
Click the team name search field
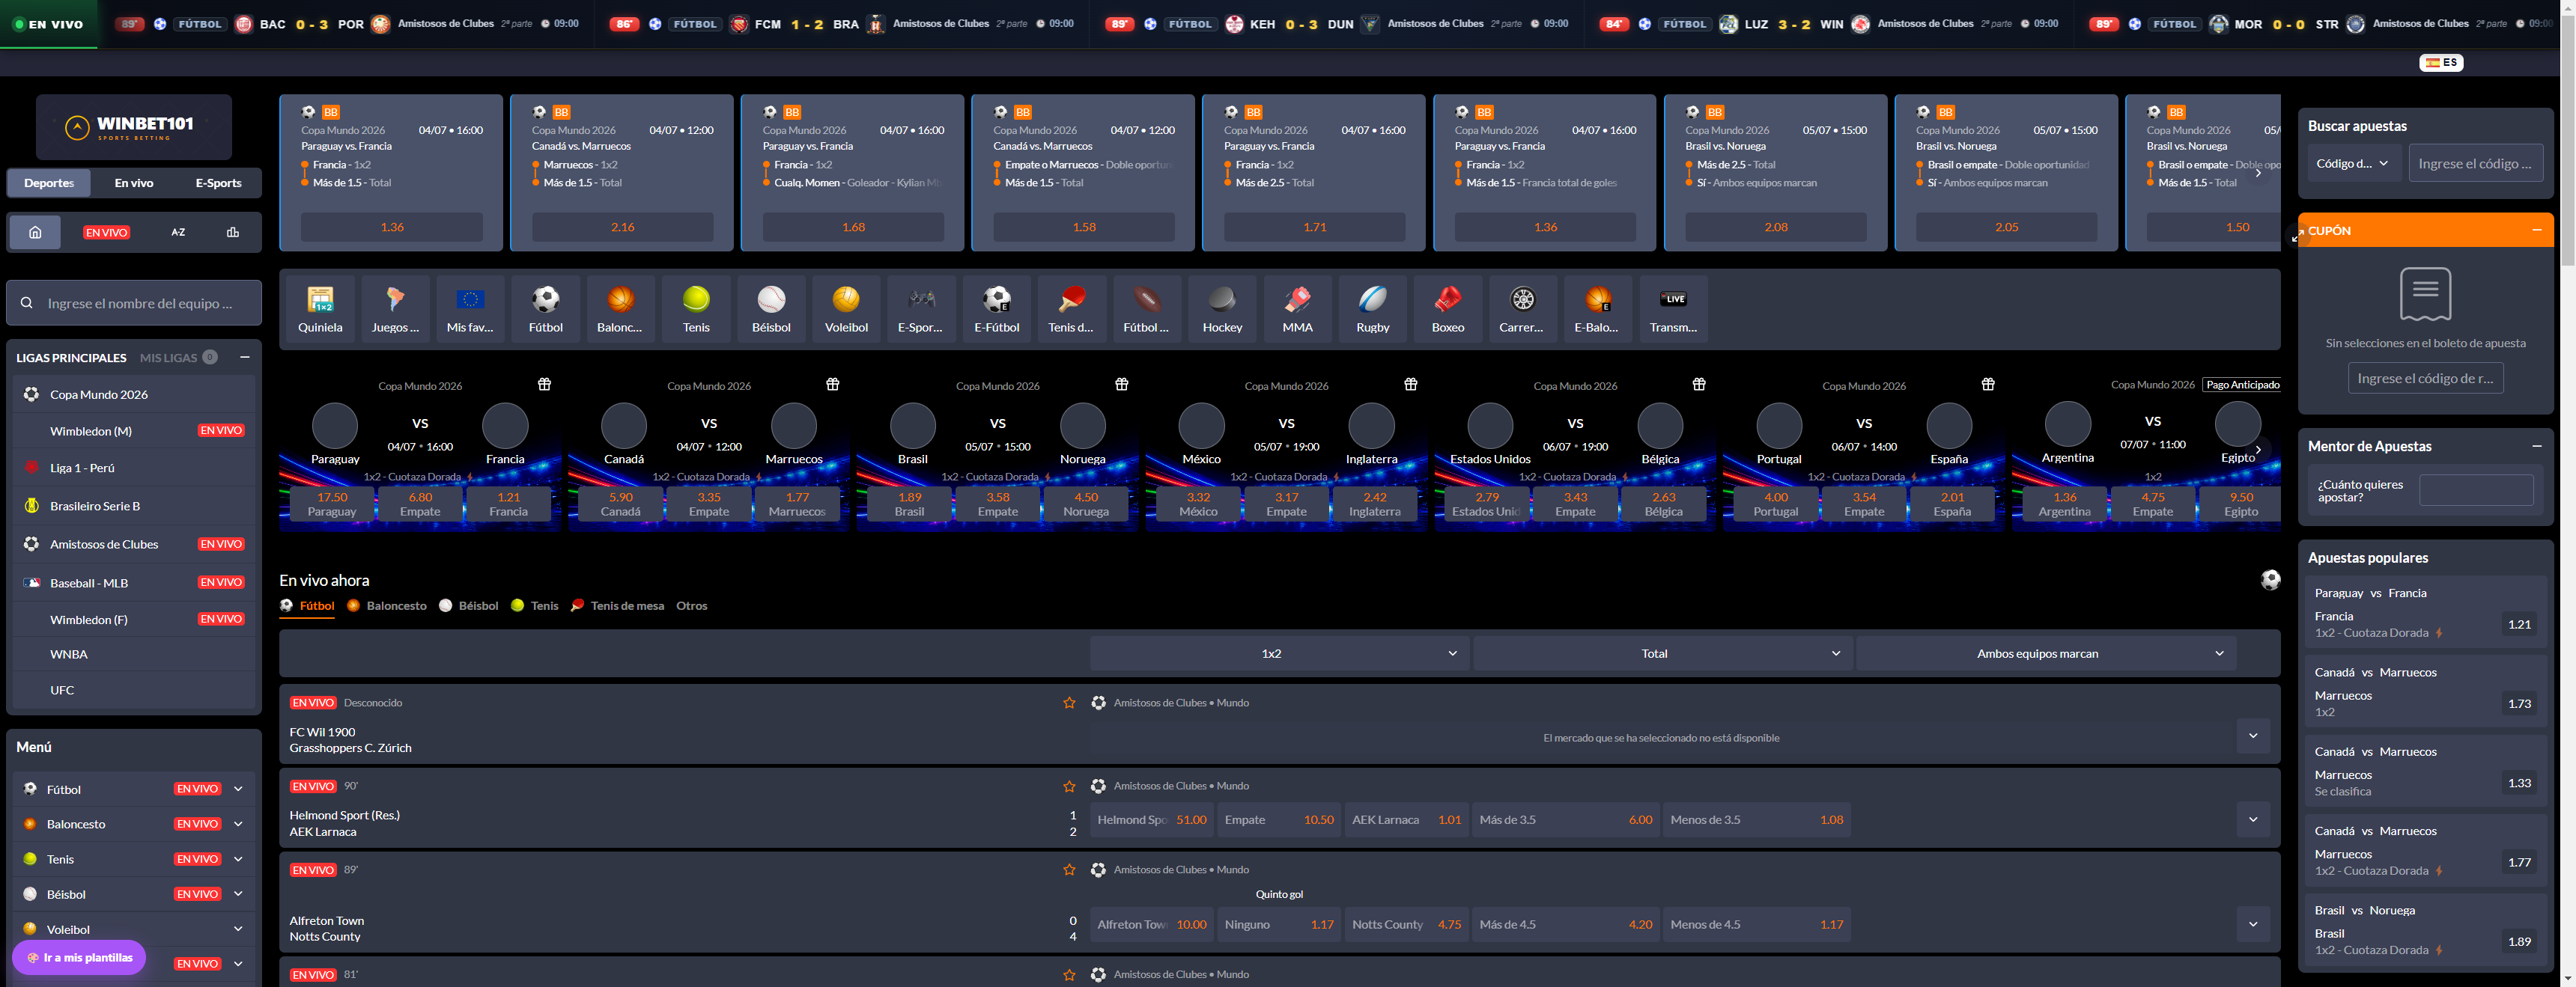tap(134, 303)
